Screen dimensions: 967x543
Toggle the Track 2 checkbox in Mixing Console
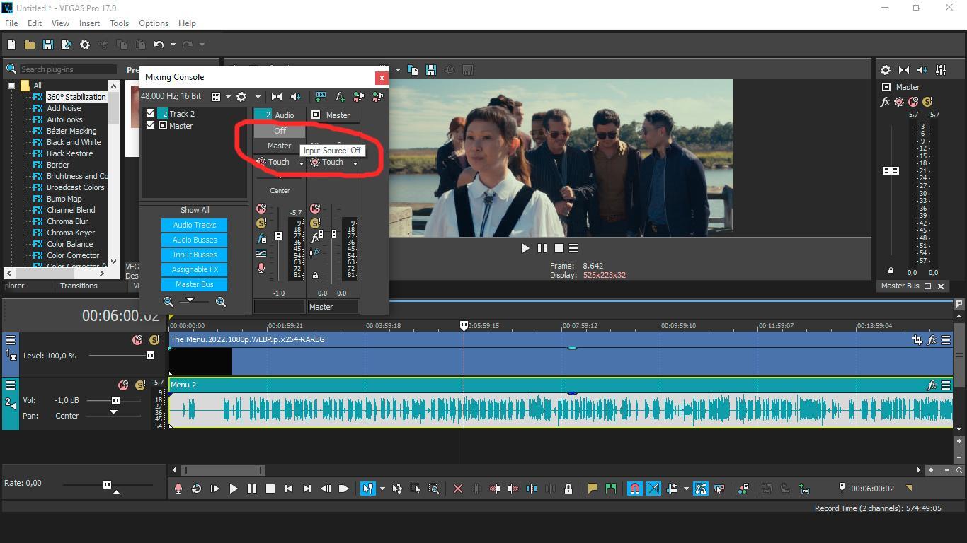[151, 113]
